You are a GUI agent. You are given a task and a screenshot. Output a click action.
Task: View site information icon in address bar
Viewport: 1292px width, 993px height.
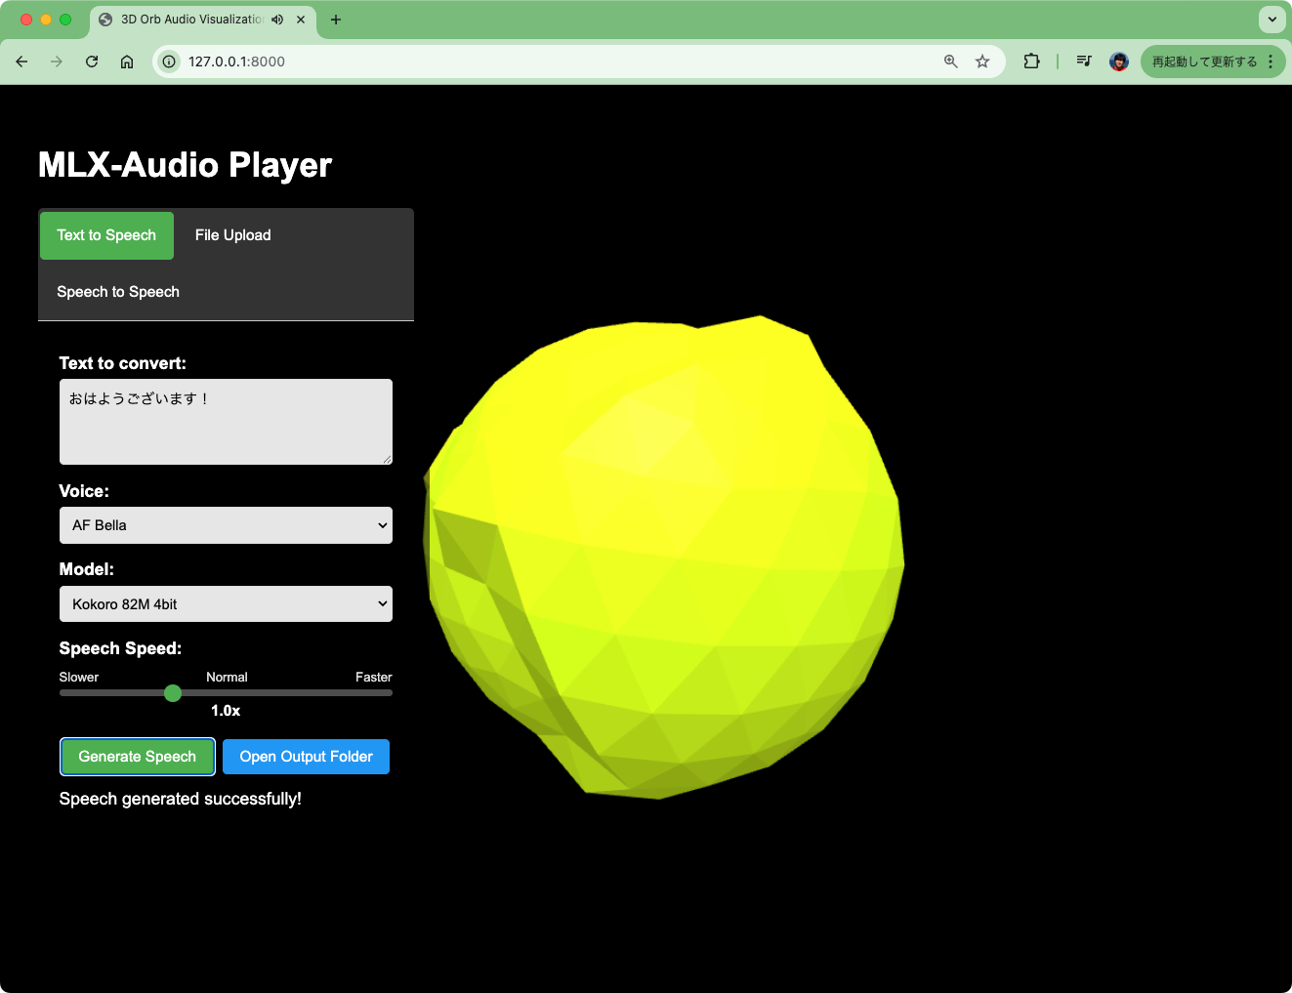169,62
